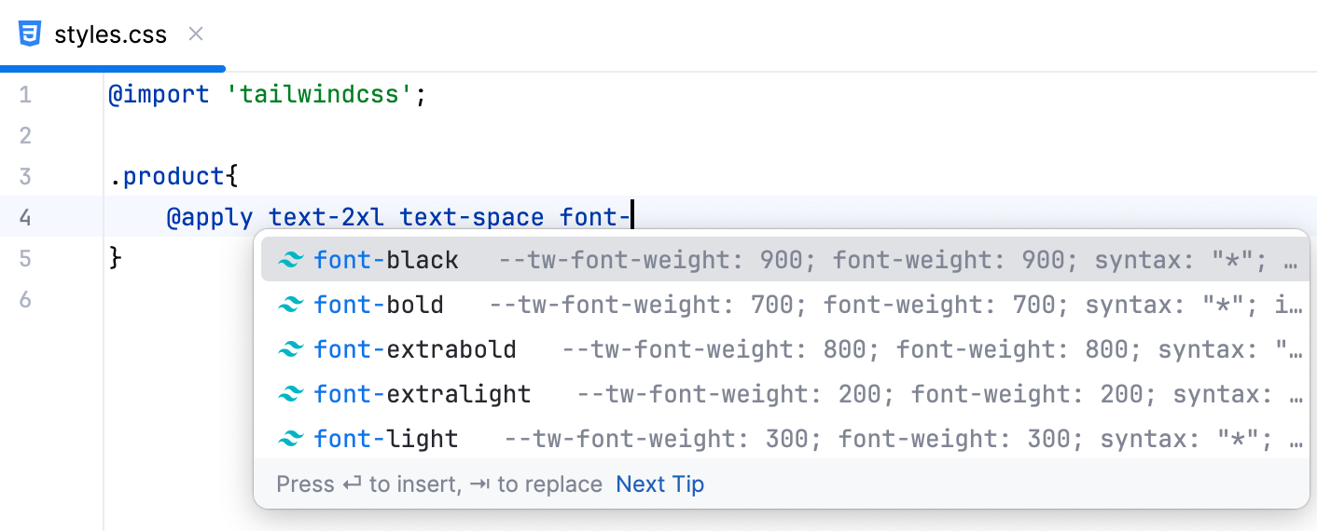The image size is (1317, 531).
Task: Click Tailwind icon next to font-extrabold
Action: tap(291, 349)
